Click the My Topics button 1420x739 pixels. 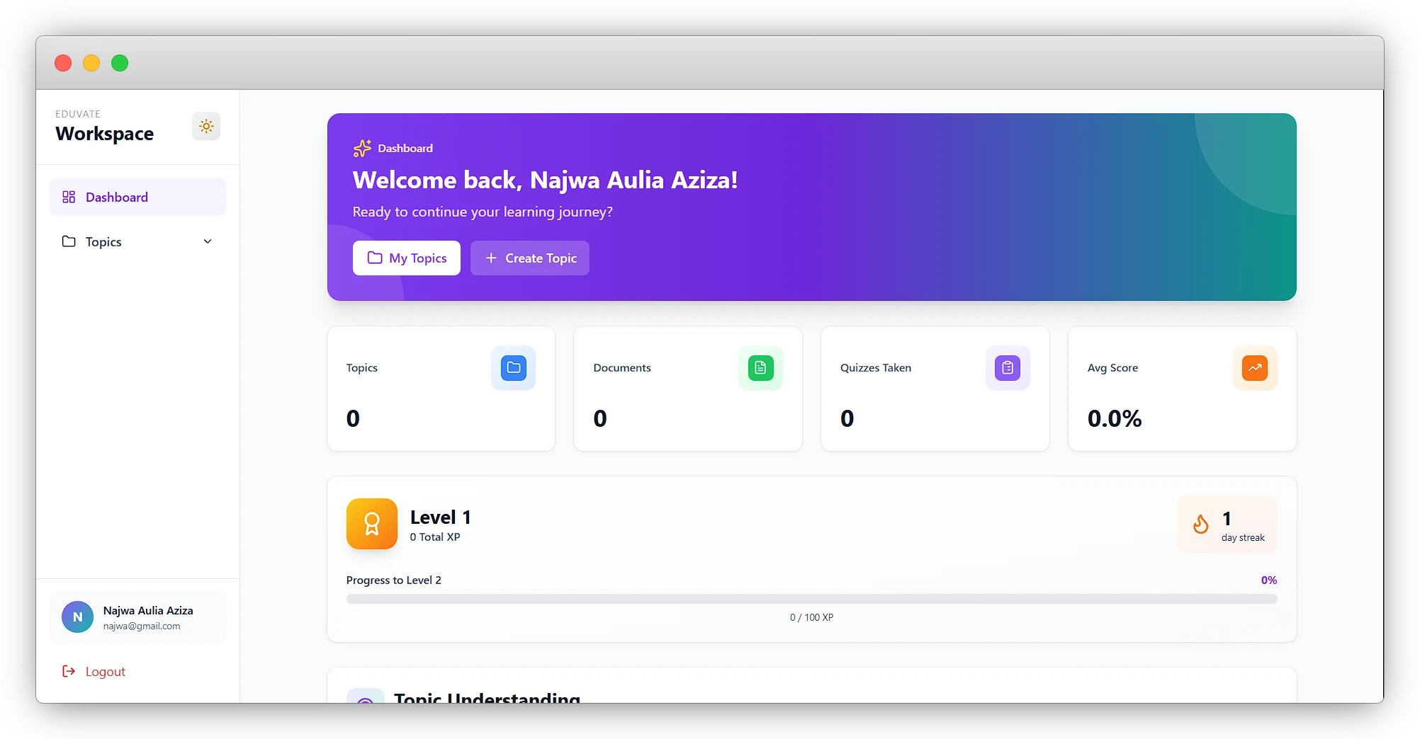407,258
